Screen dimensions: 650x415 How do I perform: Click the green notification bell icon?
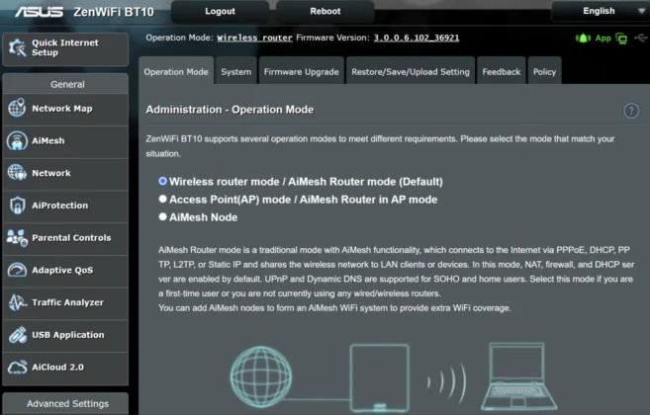pos(583,39)
